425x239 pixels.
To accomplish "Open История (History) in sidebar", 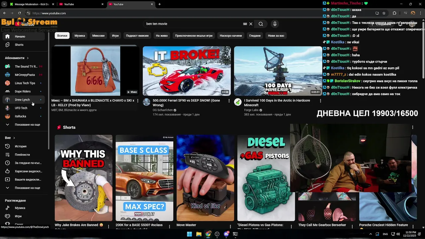I will click(24, 146).
